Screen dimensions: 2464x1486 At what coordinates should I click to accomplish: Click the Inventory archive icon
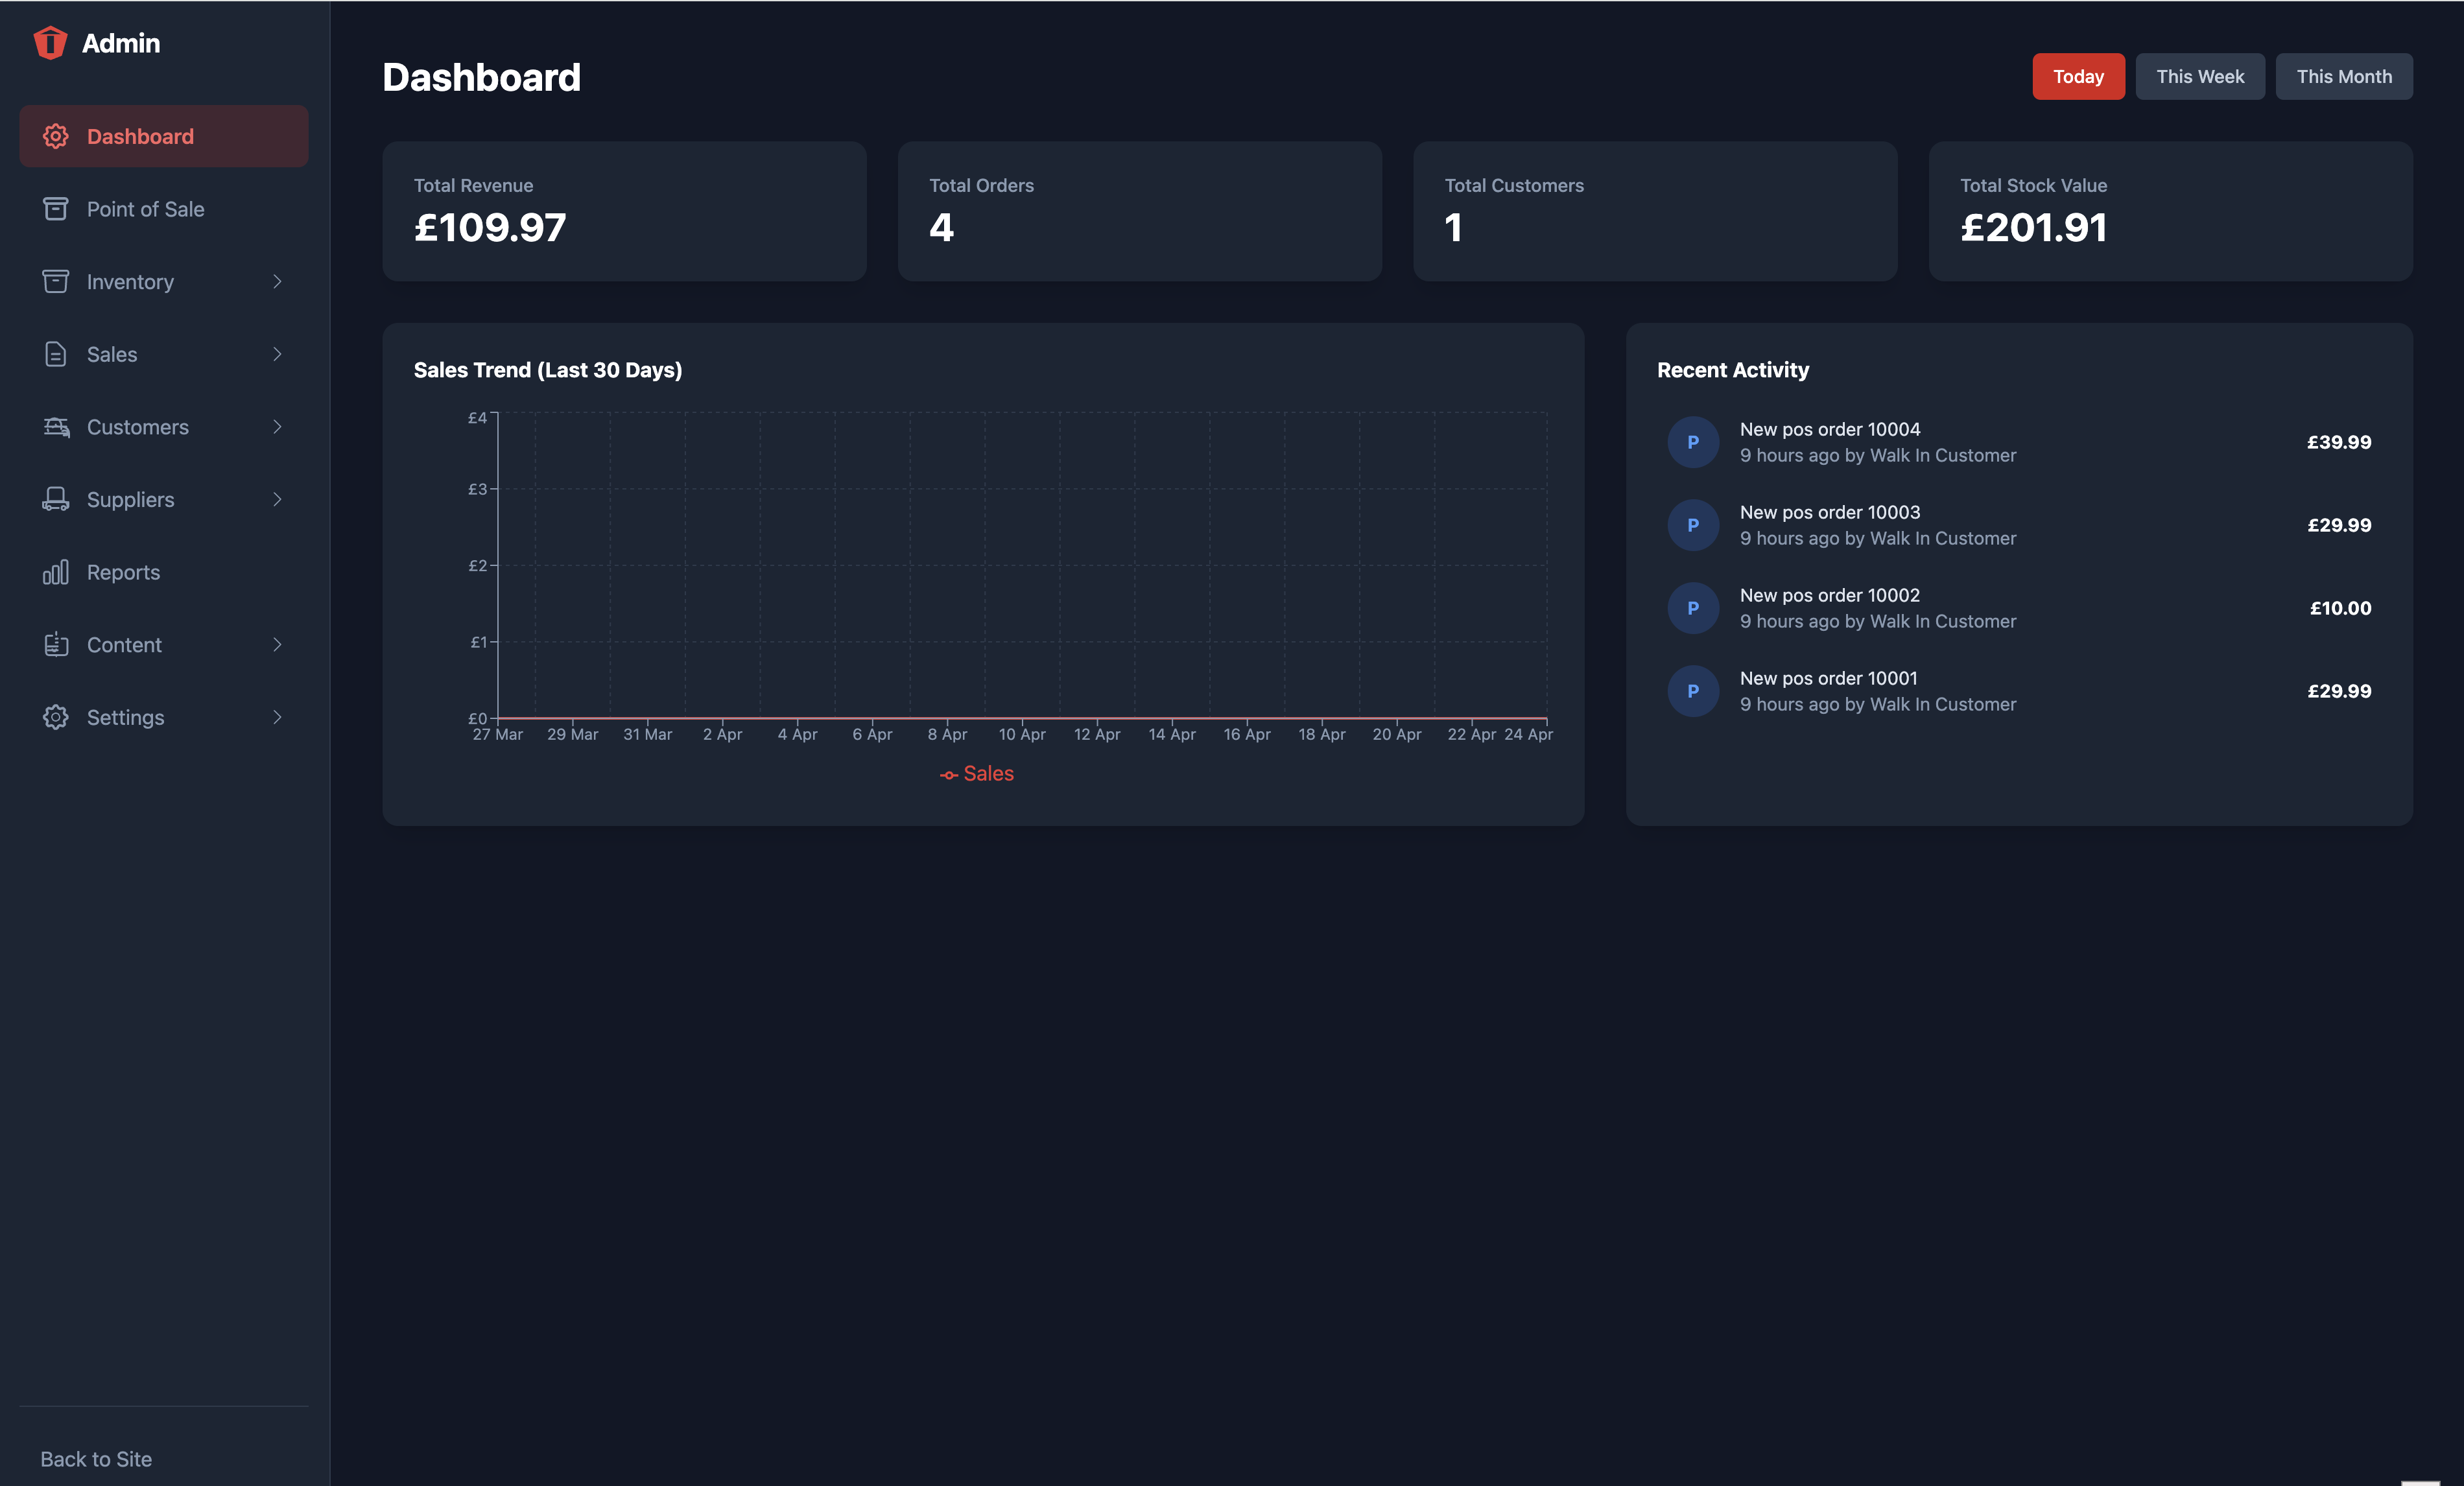[x=56, y=282]
